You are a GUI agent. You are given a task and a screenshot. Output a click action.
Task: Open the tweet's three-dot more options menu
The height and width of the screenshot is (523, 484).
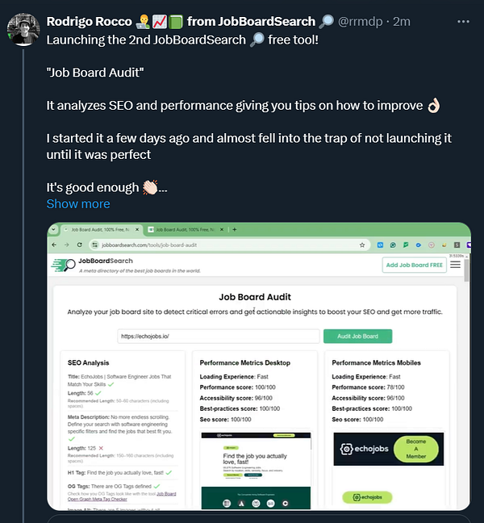tap(463, 22)
